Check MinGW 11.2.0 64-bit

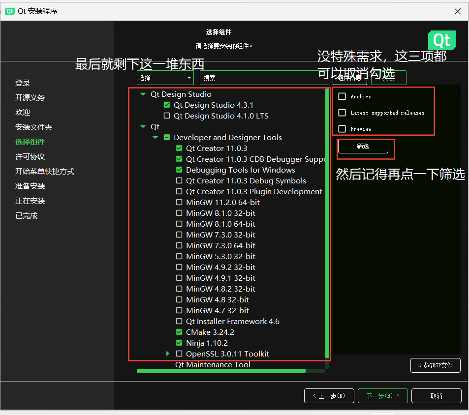click(x=179, y=202)
